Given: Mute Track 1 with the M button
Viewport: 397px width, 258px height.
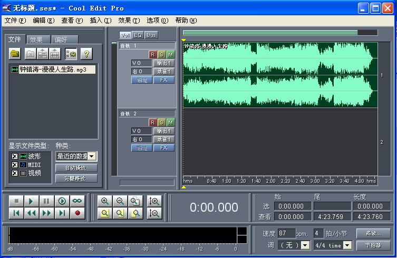Looking at the screenshot, I should pos(171,55).
